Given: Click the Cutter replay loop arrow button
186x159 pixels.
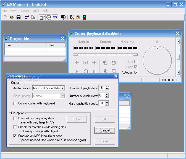Looking at the screenshot, I should click(86, 71).
